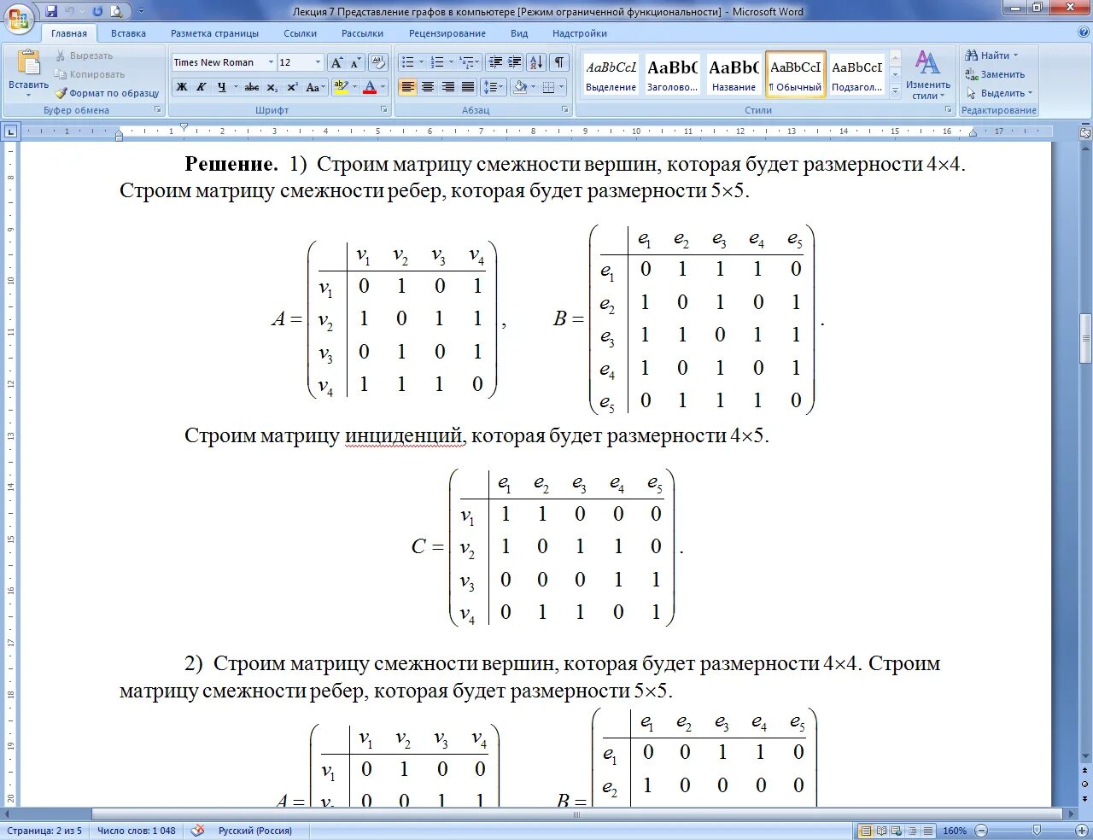Click Копировать in clipboard group
Screen dimensions: 1093x840
point(90,74)
